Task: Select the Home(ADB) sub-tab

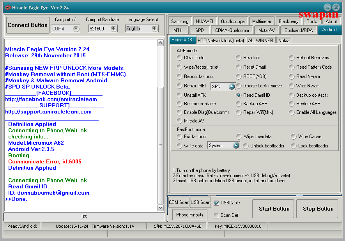Action: pyautogui.click(x=182, y=40)
